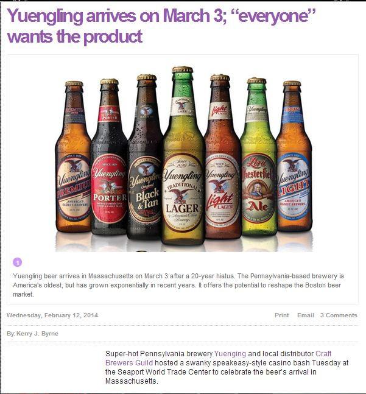Screen dimensions: 366x394
Task: Click the Light Lager bottle label
Action: (221, 192)
